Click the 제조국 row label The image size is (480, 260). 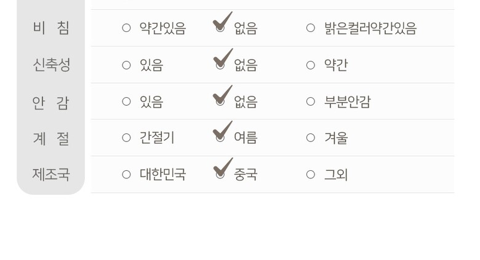coord(51,175)
